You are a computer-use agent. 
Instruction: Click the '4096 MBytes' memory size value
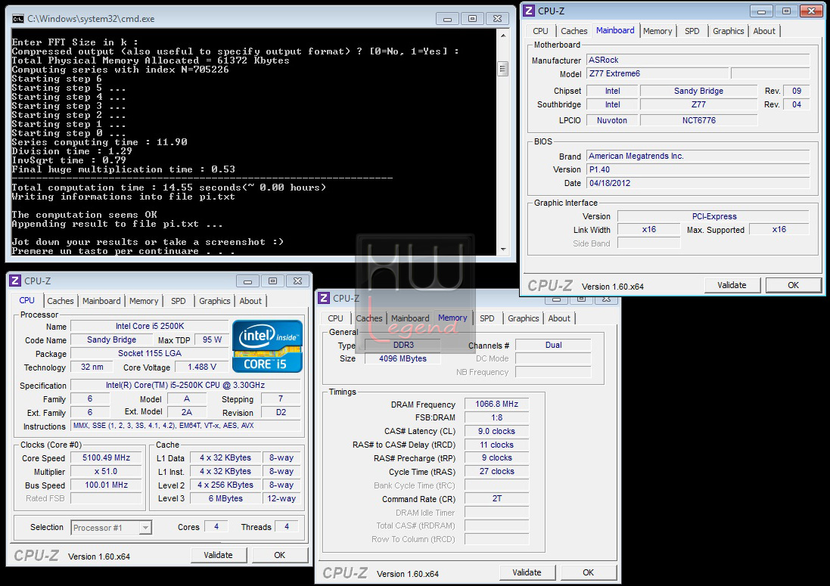tap(403, 358)
